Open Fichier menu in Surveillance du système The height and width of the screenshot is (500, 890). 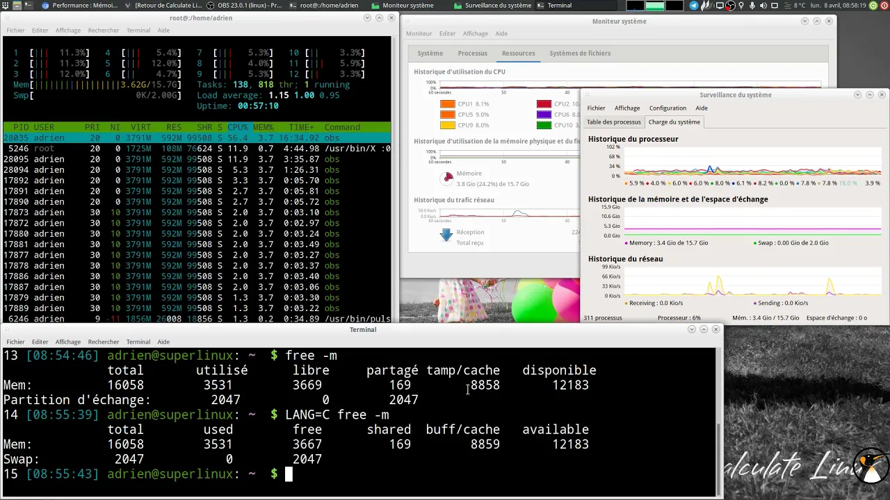point(596,108)
